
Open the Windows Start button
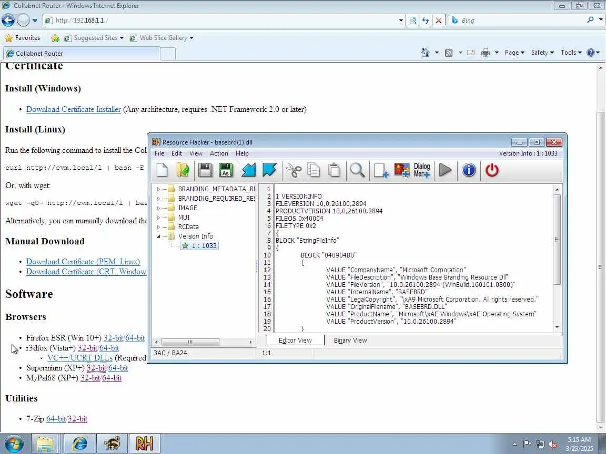click(x=14, y=443)
